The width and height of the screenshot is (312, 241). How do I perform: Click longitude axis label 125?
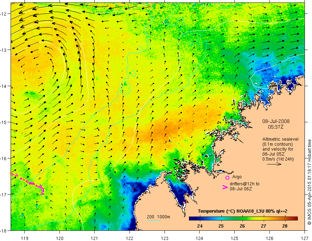235,238
